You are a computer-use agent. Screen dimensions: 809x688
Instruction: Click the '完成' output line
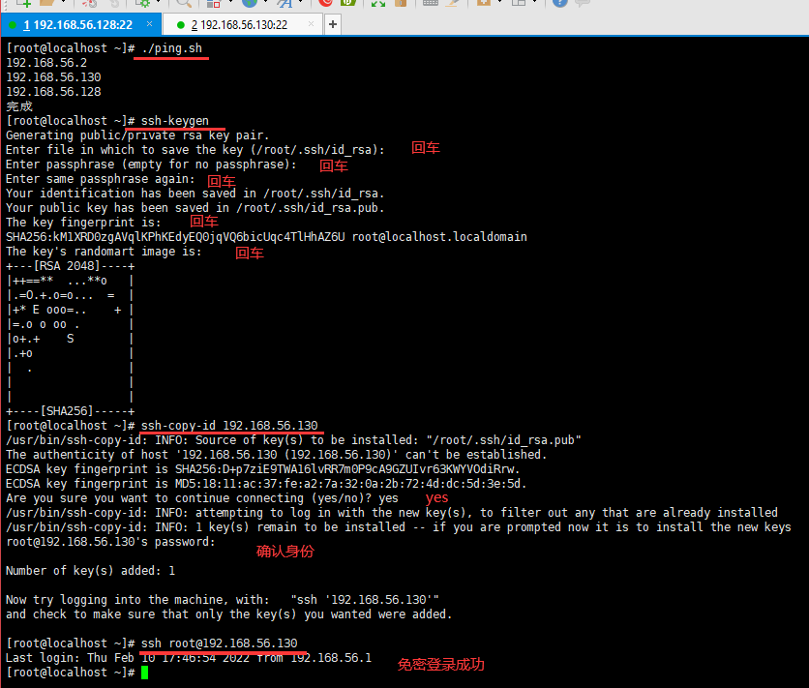[19, 106]
